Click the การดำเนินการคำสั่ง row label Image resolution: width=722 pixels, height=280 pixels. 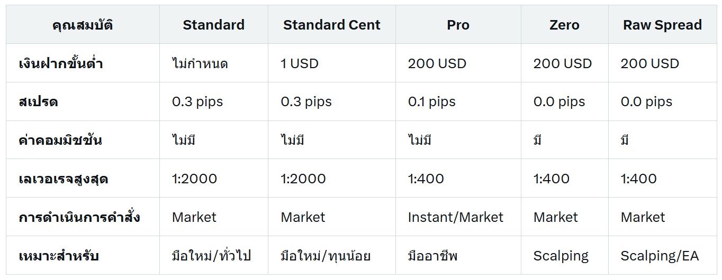point(79,217)
